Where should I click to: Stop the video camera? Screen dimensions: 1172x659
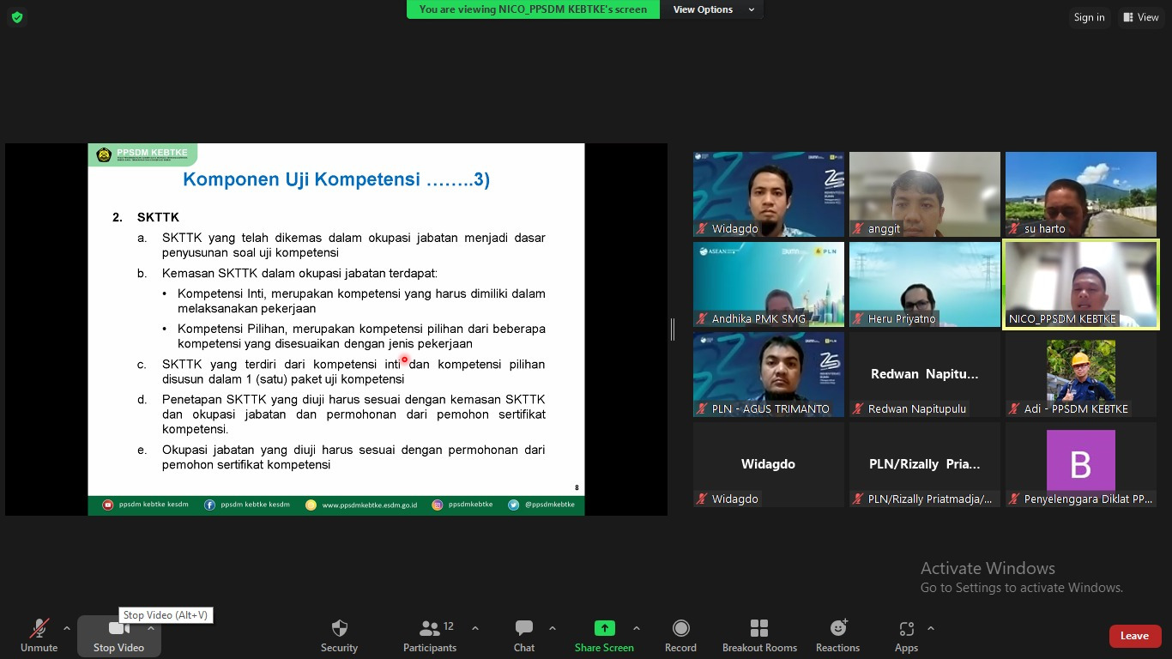pyautogui.click(x=118, y=635)
